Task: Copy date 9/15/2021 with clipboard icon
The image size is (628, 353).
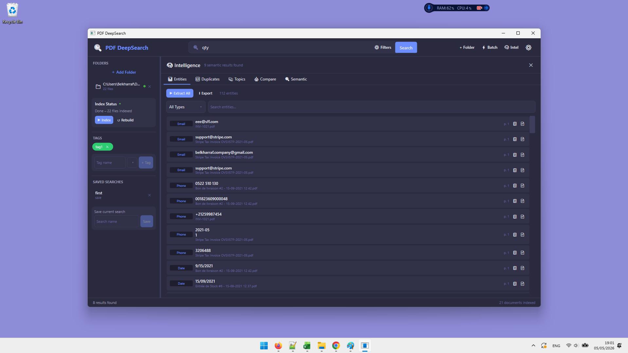Action: pos(515,268)
